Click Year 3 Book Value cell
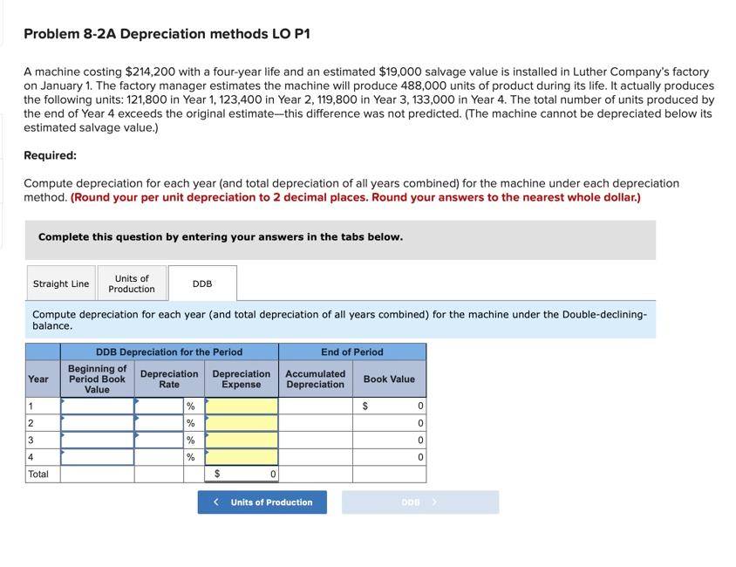Image resolution: width=736 pixels, height=567 pixels. click(390, 440)
